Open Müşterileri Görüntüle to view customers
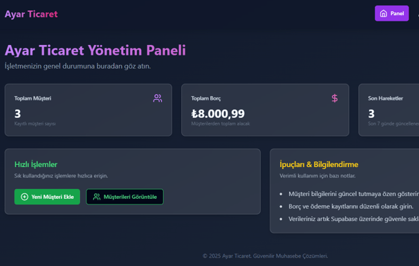This screenshot has width=419, height=266. pos(124,197)
